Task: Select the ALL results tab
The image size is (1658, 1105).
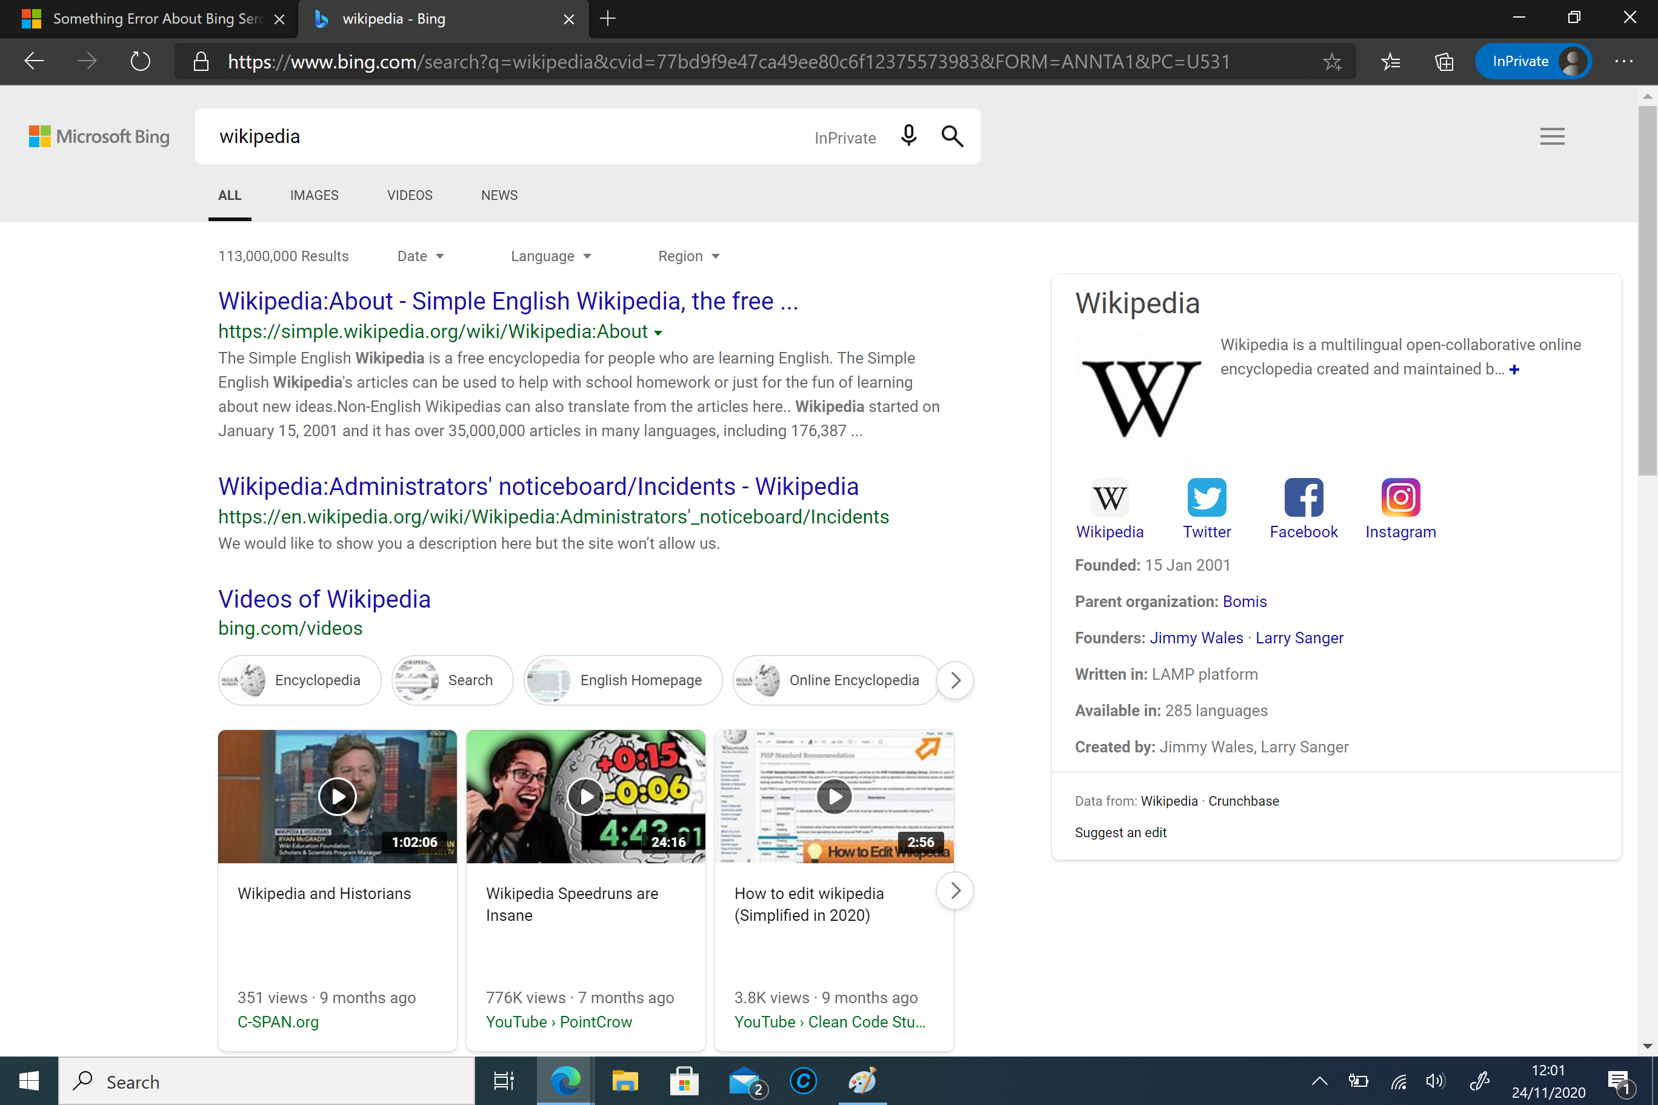Action: click(230, 195)
